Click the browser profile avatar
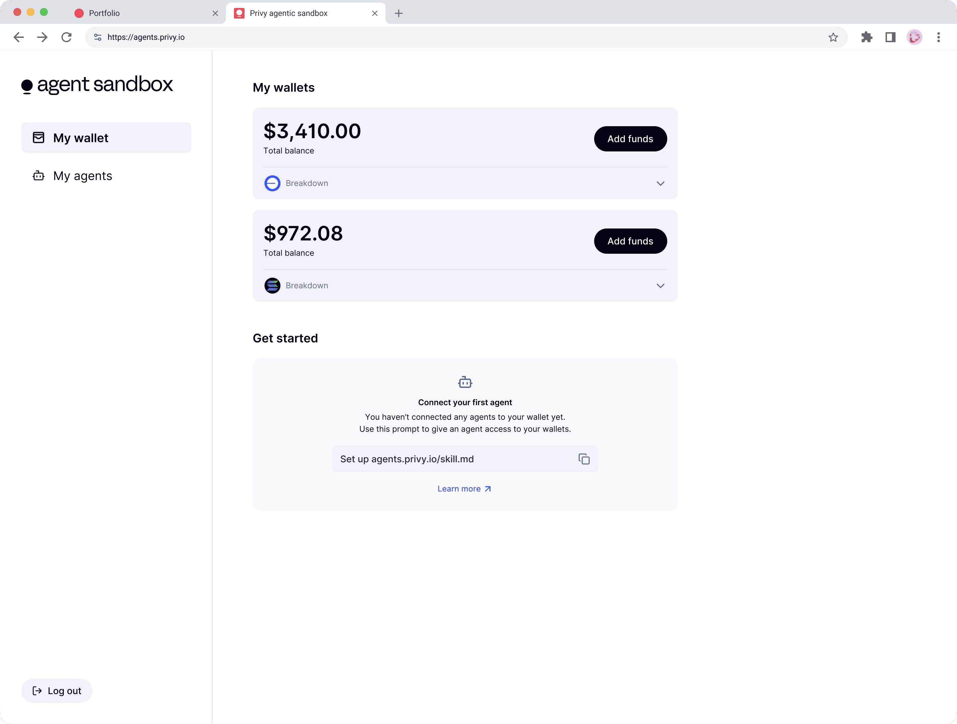Screen dimensions: 957x724 (914, 37)
